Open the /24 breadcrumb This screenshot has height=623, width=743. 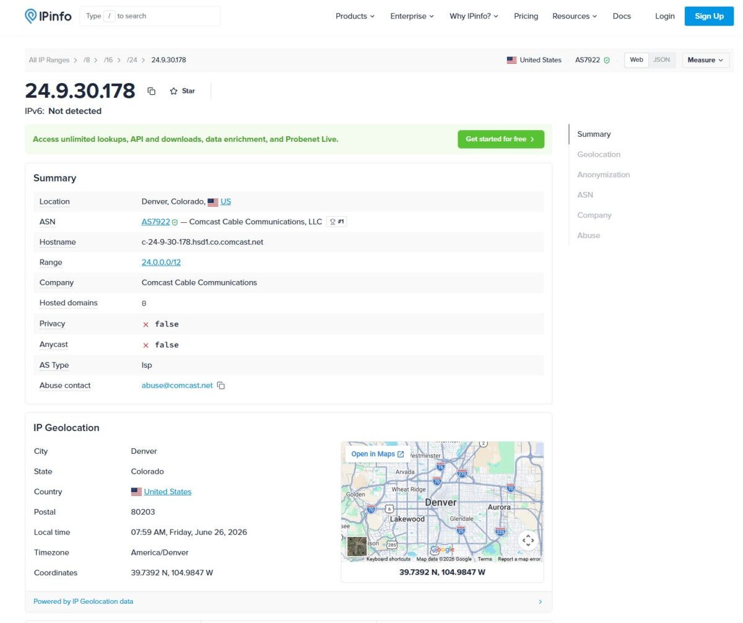pos(132,60)
